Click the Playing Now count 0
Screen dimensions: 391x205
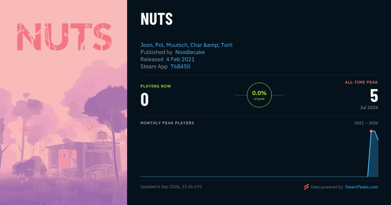(x=144, y=100)
